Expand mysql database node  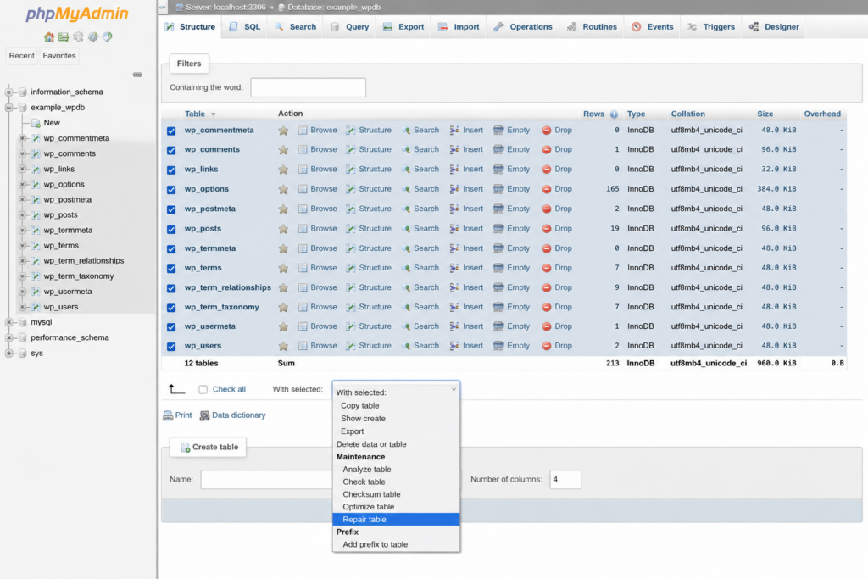click(x=8, y=322)
